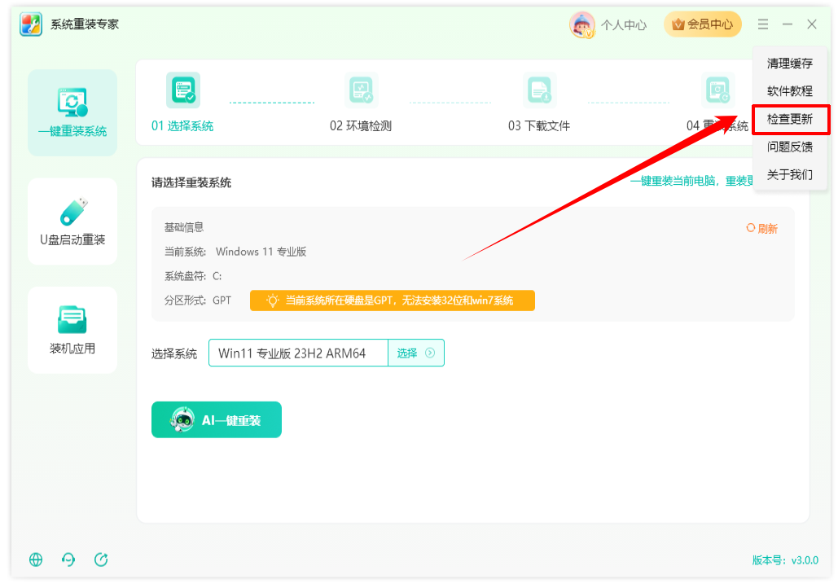Switch to U盘启动重装 sidebar tab
The width and height of the screenshot is (838, 588).
(72, 222)
